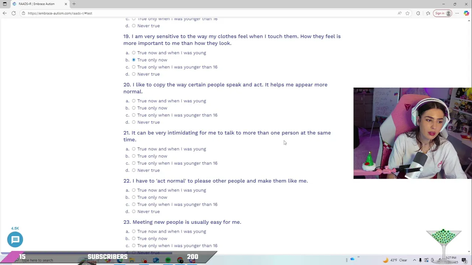The width and height of the screenshot is (472, 265).
Task: Select "True only now" for question 19
Action: click(134, 60)
